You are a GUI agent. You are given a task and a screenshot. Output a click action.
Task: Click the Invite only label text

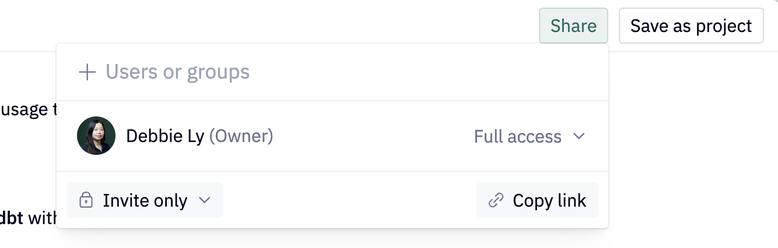tap(145, 201)
